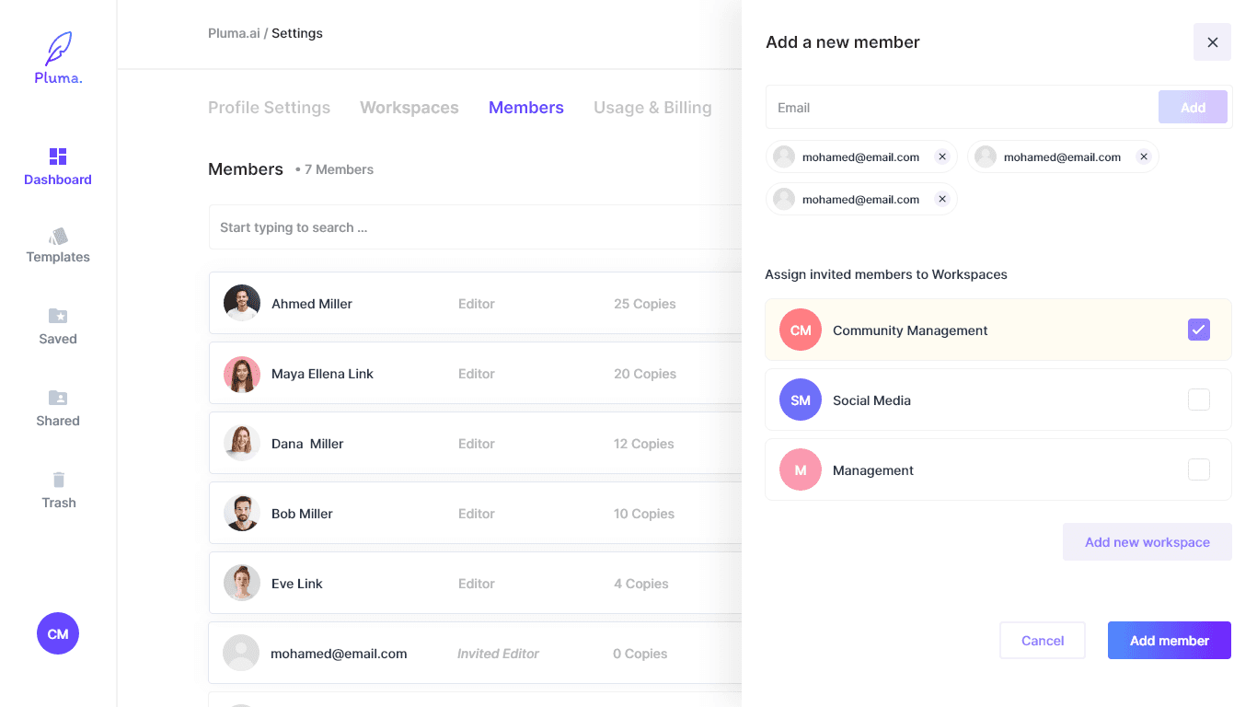Screen dimensions: 1257x707
Task: Select the Bob Miller name
Action: pyautogui.click(x=302, y=514)
